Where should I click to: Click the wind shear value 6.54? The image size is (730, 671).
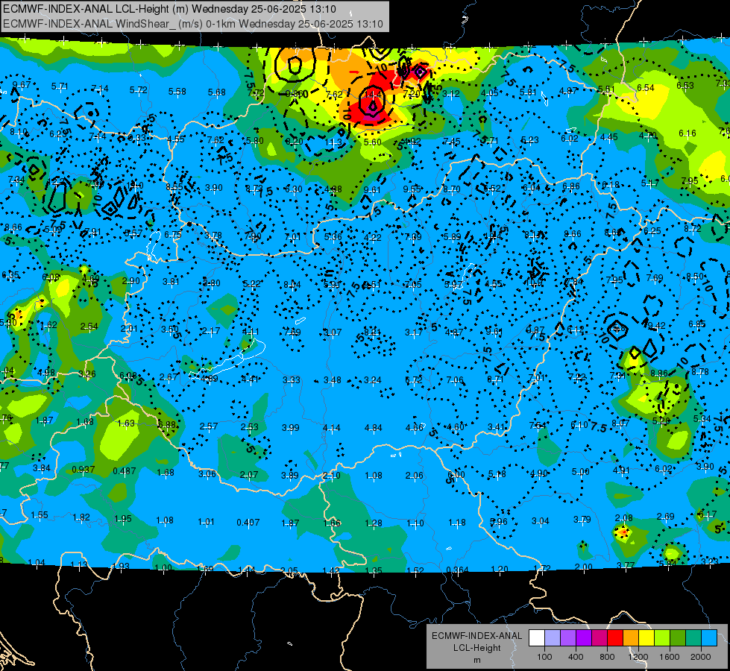(645, 87)
